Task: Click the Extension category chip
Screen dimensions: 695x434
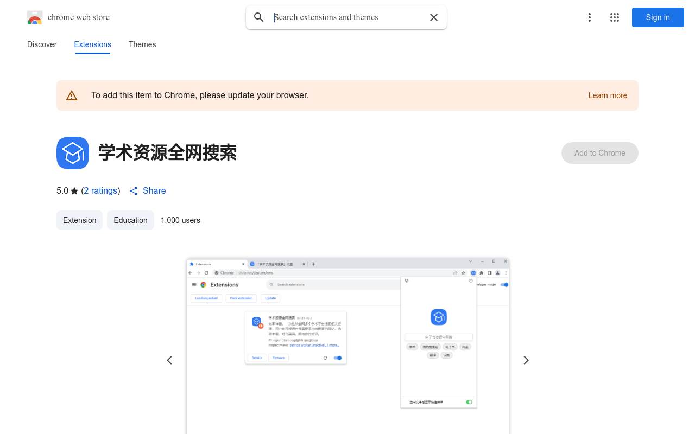Action: tap(79, 220)
